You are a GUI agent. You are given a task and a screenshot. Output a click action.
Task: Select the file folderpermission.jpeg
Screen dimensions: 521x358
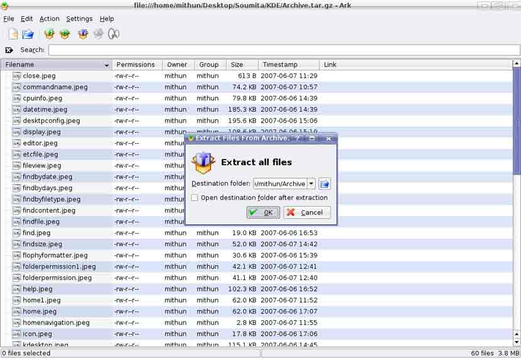click(57, 278)
